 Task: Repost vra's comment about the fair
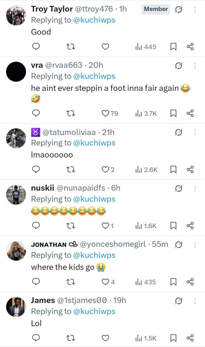pyautogui.click(x=71, y=113)
